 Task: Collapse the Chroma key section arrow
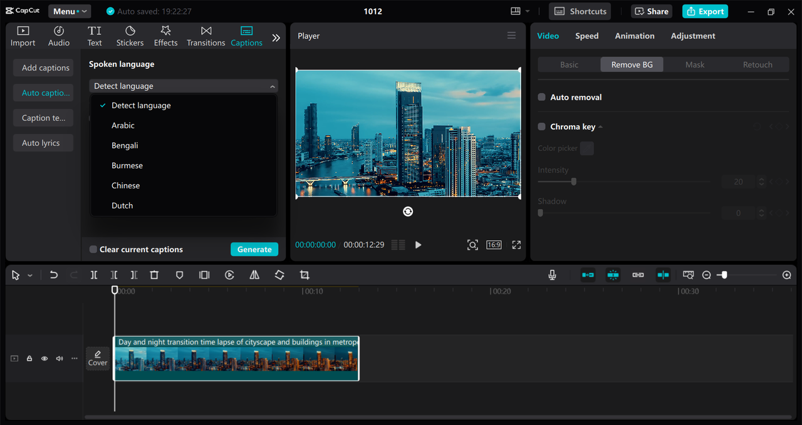tap(601, 127)
